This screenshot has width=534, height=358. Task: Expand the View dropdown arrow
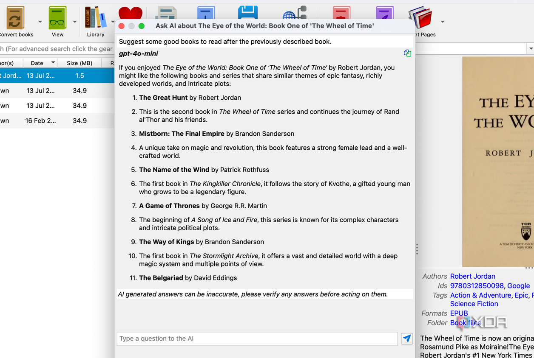tap(74, 22)
